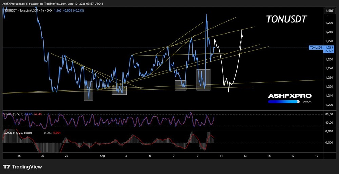Click the 27 date label on time axis
The height and width of the screenshot is (174, 339).
pos(43,156)
